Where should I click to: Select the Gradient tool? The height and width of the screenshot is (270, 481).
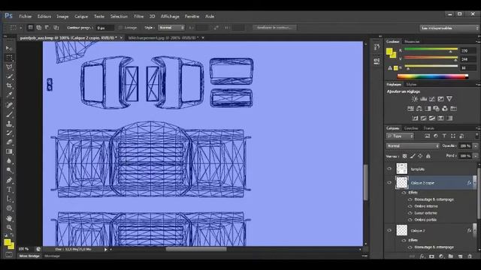click(9, 151)
